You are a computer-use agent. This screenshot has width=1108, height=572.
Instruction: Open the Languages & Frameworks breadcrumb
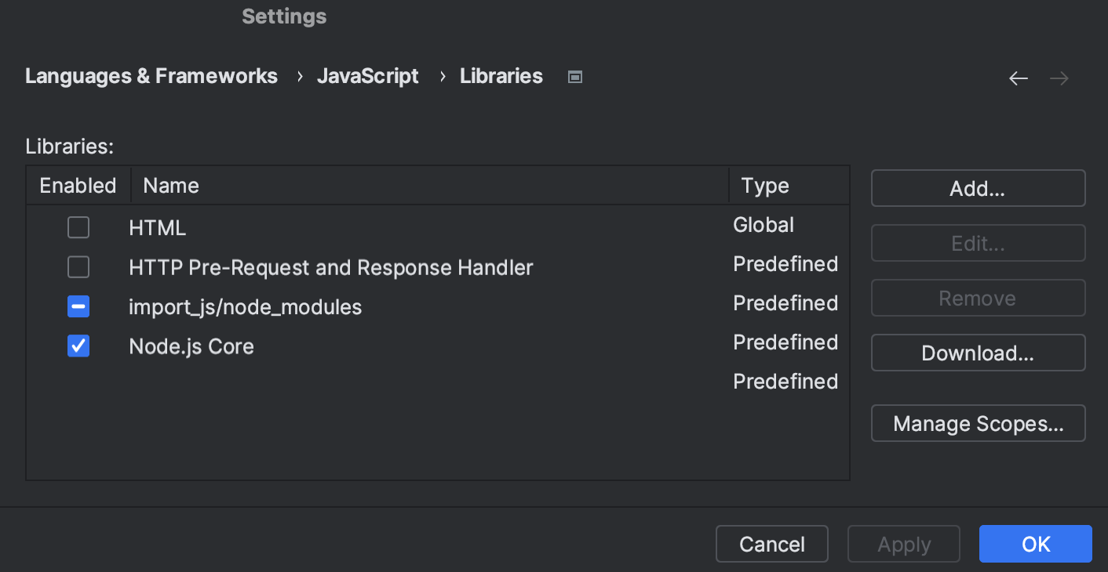(151, 75)
